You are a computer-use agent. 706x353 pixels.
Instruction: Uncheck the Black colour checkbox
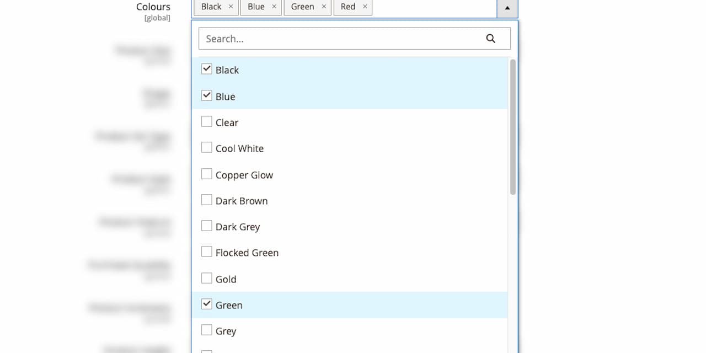207,69
